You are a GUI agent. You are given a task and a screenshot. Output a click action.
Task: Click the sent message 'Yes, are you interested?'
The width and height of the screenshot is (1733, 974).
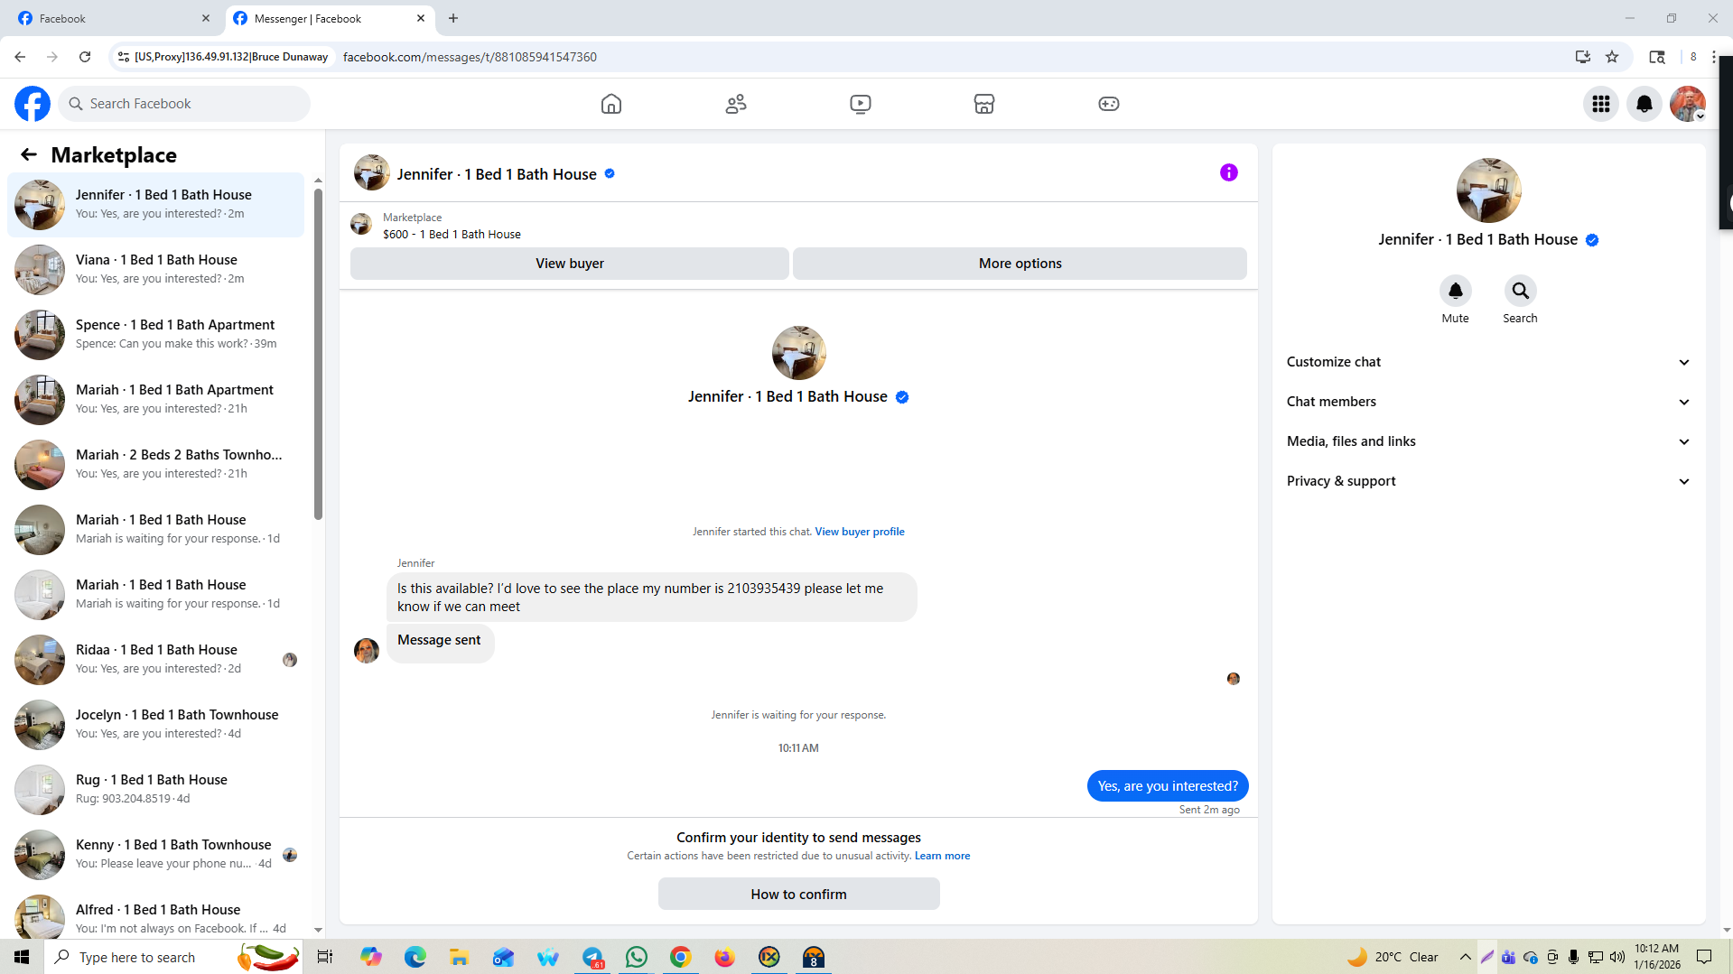pos(1168,786)
